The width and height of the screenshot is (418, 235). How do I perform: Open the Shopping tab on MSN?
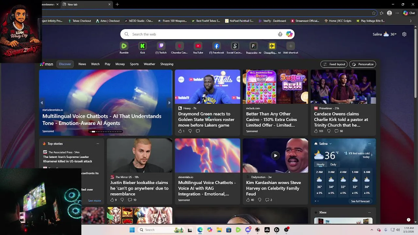[167, 64]
